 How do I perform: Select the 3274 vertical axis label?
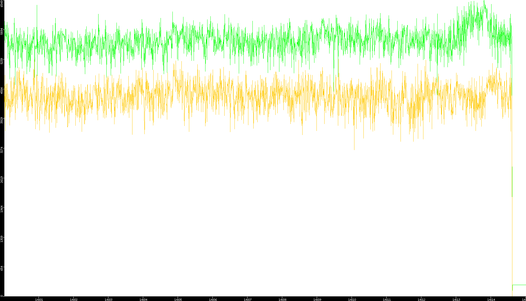click(2, 150)
